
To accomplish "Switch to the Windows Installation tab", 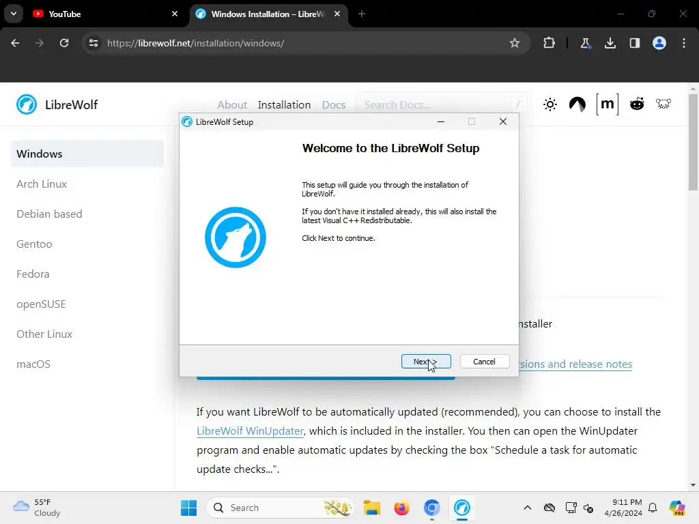I will (269, 14).
